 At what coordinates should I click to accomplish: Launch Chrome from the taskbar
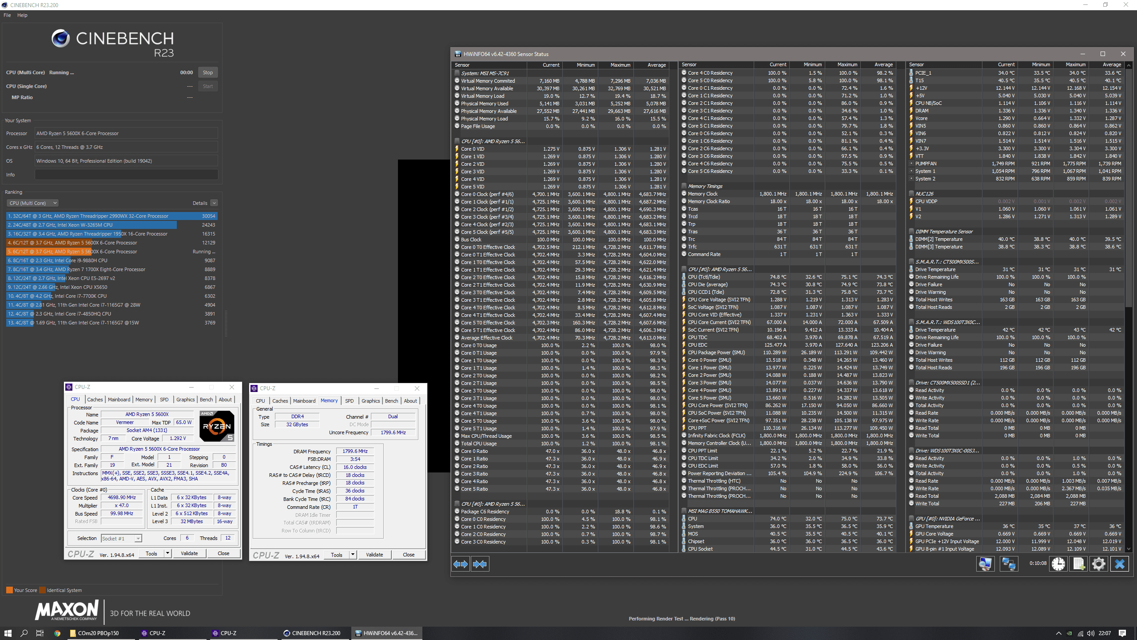click(57, 633)
